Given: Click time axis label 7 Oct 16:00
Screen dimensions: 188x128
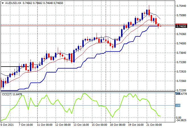Looking at the screenshot, I should [x=26, y=125].
